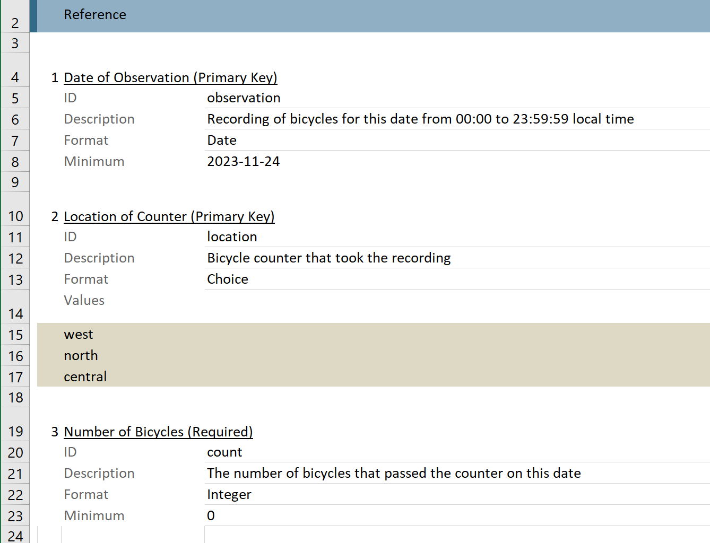This screenshot has width=710, height=543.
Task: Select the cell containing 'observation'
Action: point(244,98)
